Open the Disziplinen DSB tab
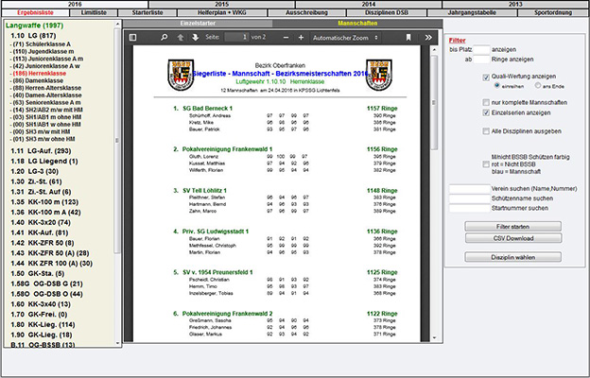Image resolution: width=590 pixels, height=378 pixels. point(387,12)
